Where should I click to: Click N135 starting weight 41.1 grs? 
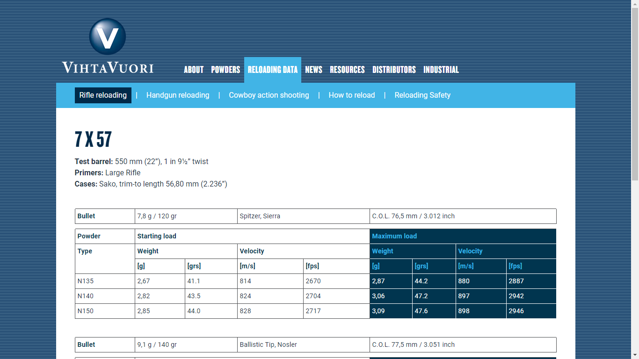(211, 281)
